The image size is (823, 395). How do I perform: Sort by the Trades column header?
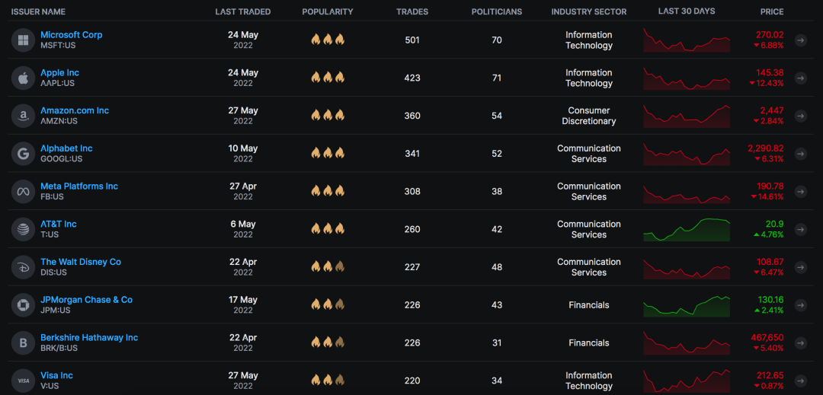pos(412,12)
